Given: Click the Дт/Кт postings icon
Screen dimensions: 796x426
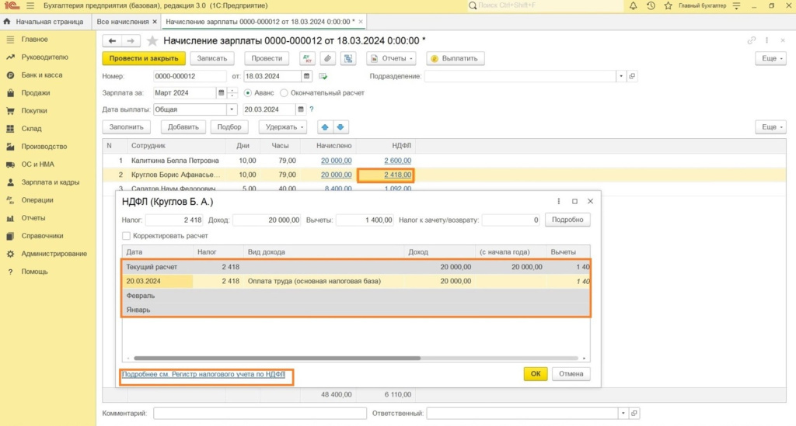Looking at the screenshot, I should [x=306, y=58].
